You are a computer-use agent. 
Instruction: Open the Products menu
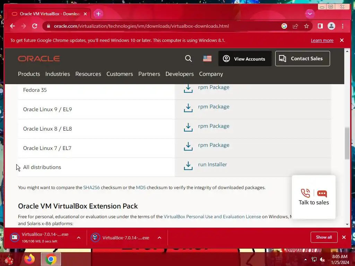(29, 74)
